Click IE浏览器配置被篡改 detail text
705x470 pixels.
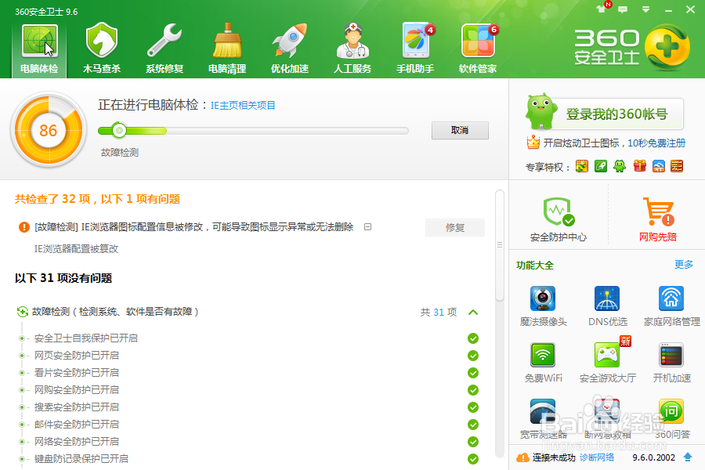pos(76,249)
